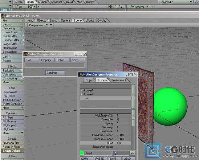
Task: Open the More dropdown under Dynamics
Action: tap(12, 133)
